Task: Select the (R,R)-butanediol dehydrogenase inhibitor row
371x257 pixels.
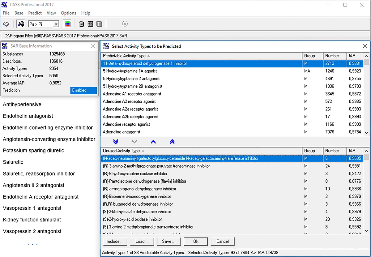Action: [232, 204]
